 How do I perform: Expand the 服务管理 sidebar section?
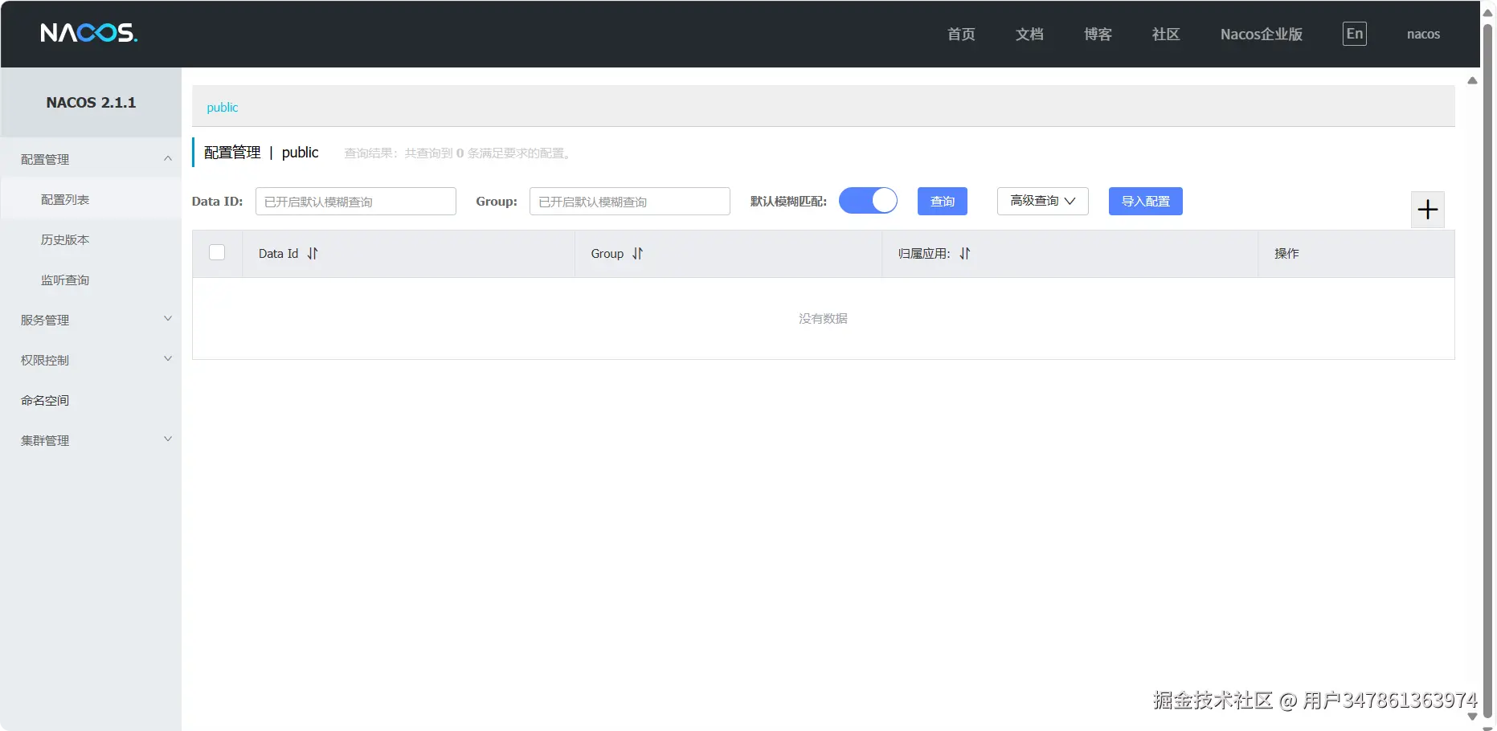click(x=91, y=320)
